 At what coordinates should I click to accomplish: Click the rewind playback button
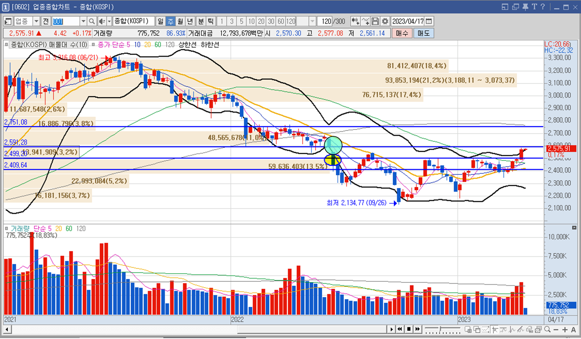click(400, 329)
